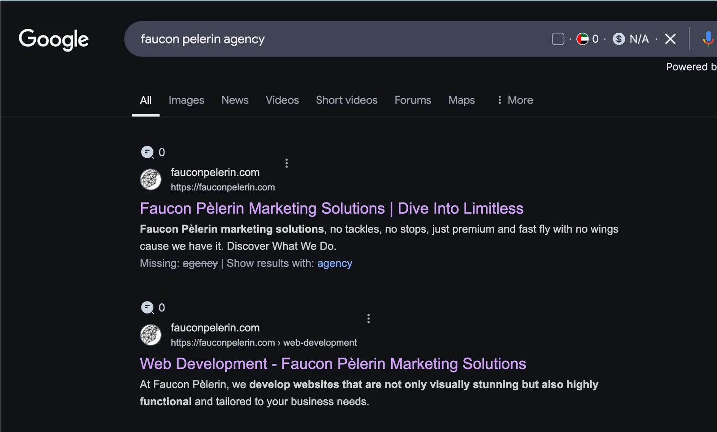Switch to the Images tab
This screenshot has width=717, height=432.
pos(186,100)
